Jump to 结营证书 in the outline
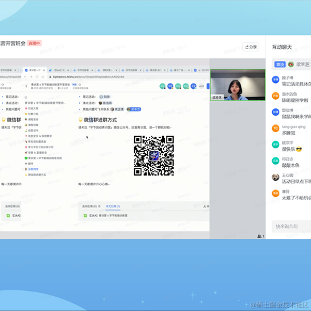Screen dimensions: 311x311 (x=32, y=130)
